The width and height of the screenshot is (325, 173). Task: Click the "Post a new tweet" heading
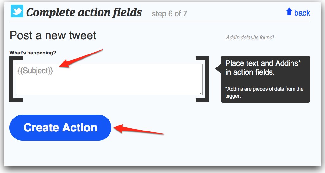click(53, 35)
